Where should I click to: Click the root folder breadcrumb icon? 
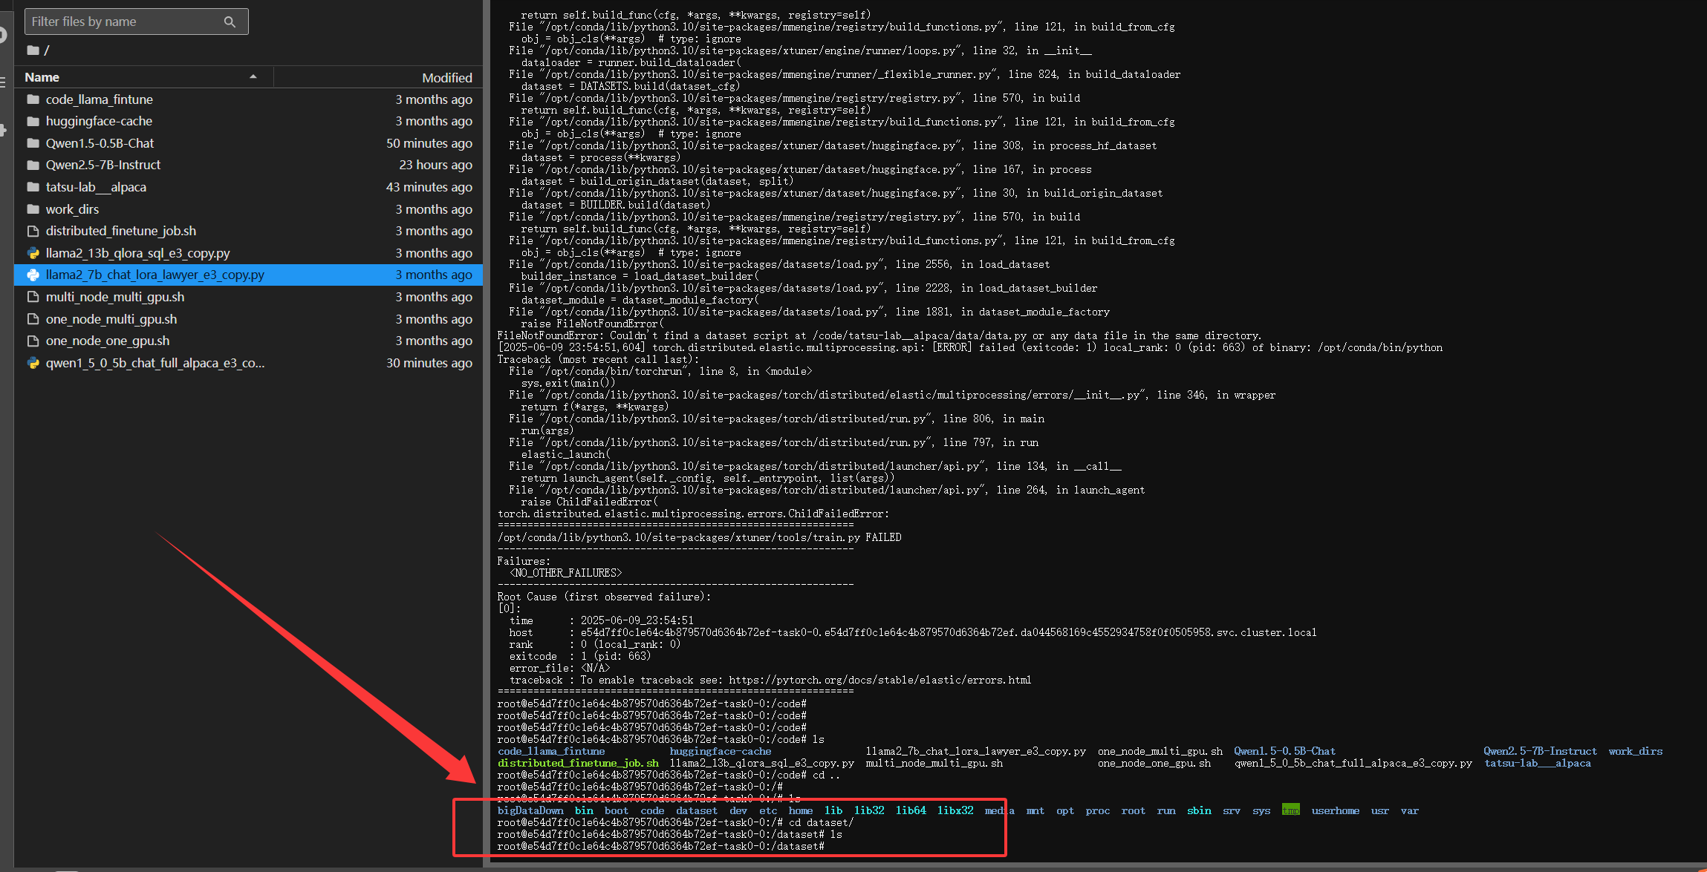pyautogui.click(x=33, y=50)
